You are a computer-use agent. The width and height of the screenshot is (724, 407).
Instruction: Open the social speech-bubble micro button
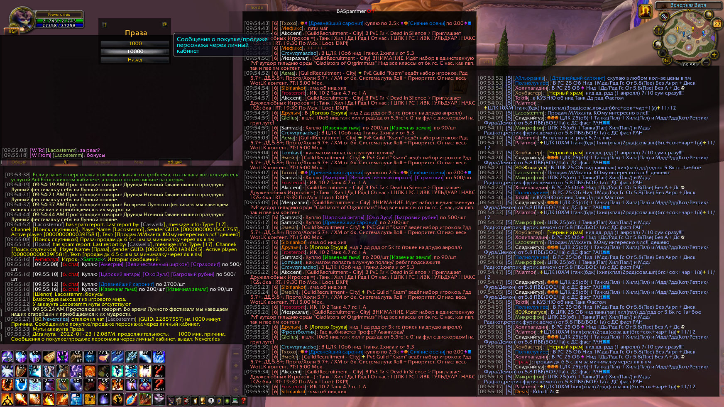[x=211, y=401]
